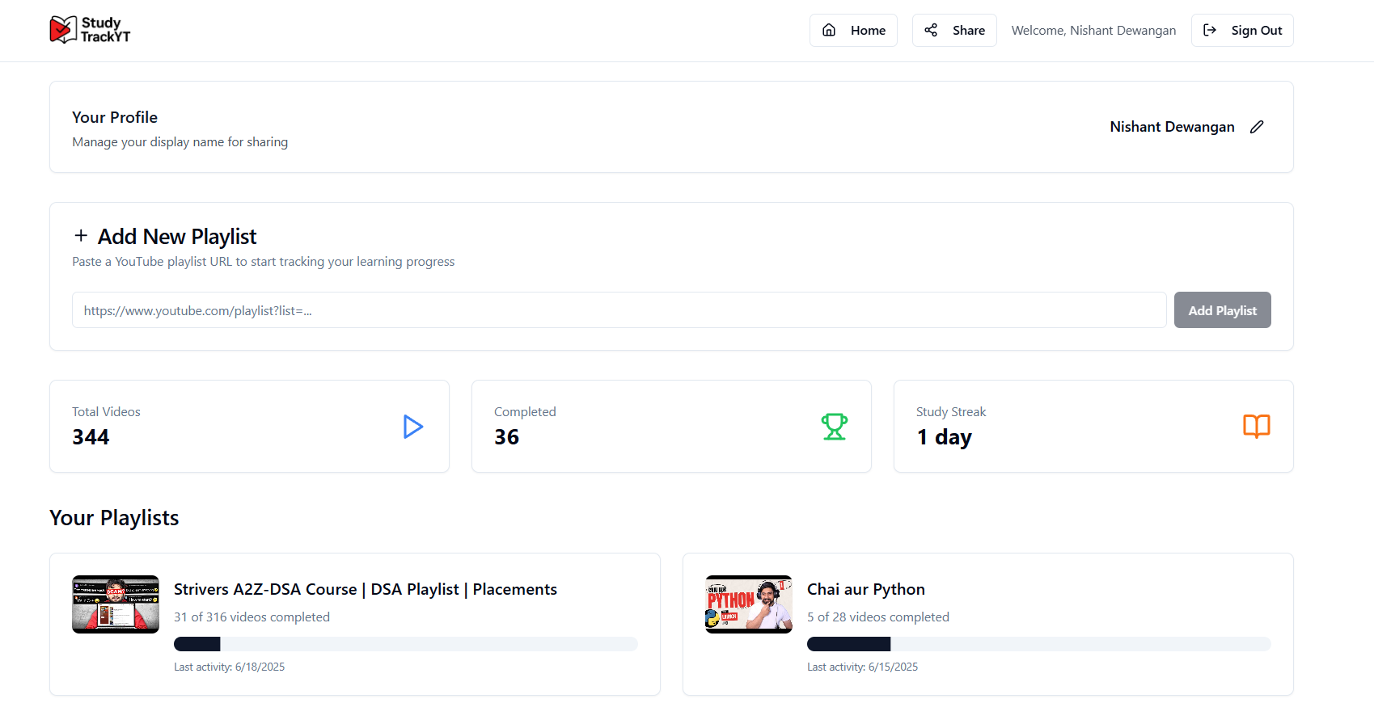Click the Your Playlists heading
The height and width of the screenshot is (703, 1374).
click(114, 518)
